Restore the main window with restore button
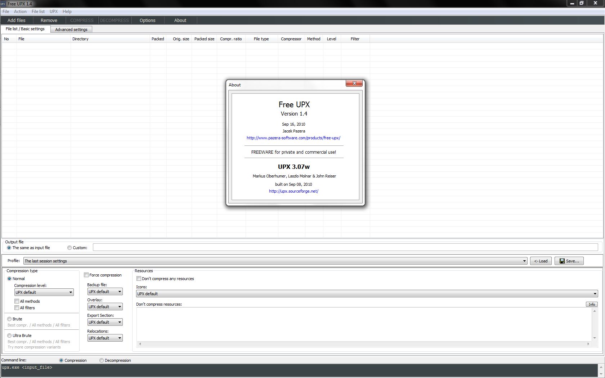 [x=581, y=3]
